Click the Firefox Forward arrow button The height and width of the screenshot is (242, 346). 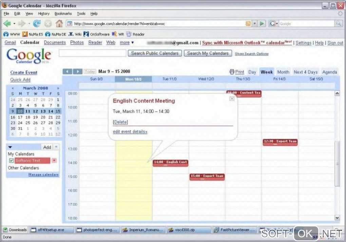point(22,23)
